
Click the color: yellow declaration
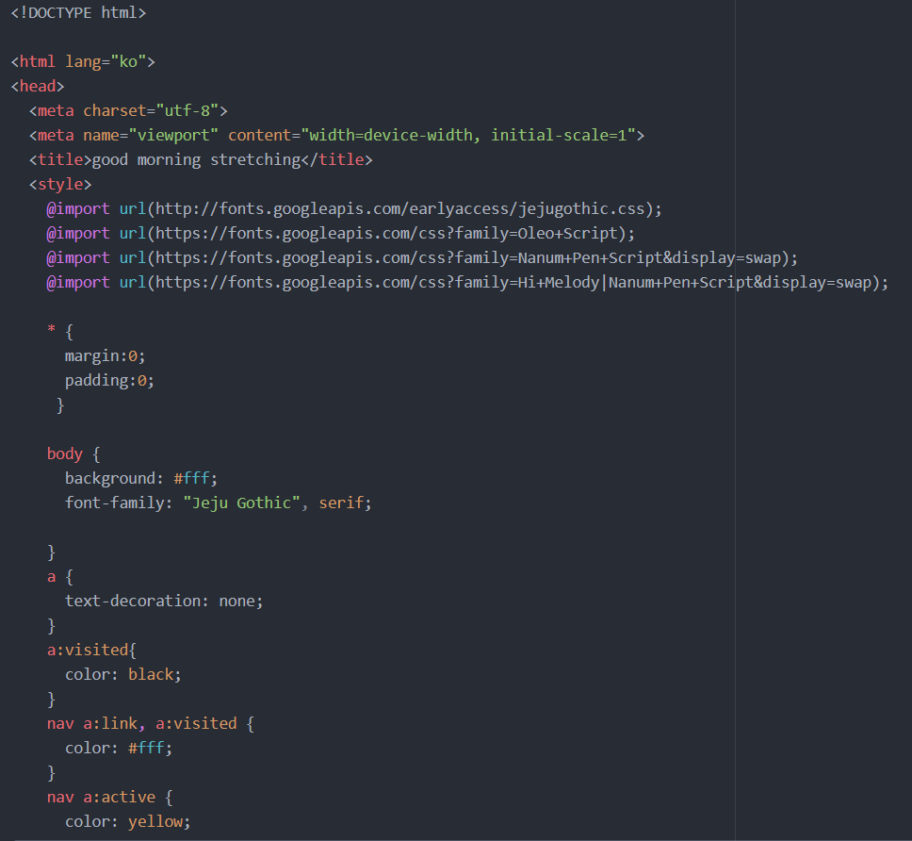(x=127, y=822)
